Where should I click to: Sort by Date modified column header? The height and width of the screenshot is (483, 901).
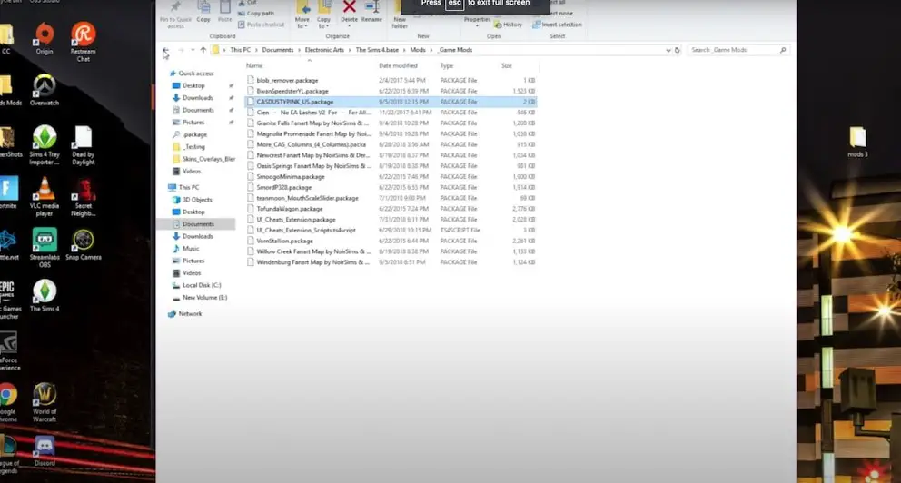398,65
